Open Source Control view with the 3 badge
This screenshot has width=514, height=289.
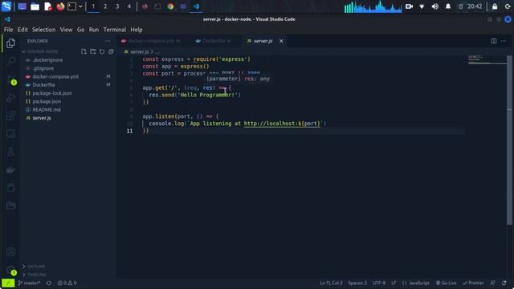[10, 79]
